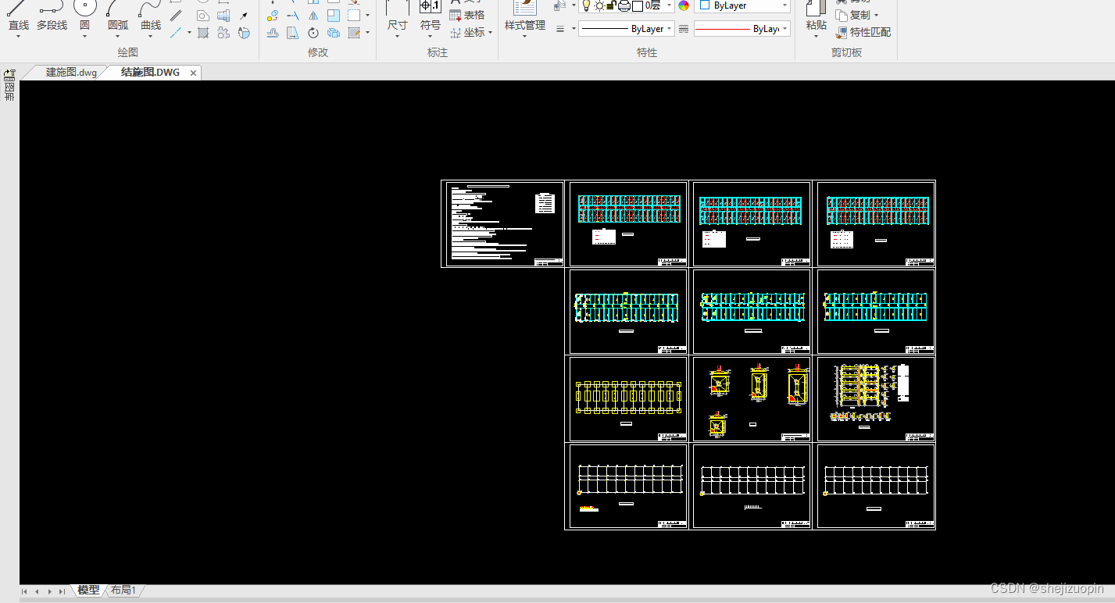Toggle layer on/off lightbulb icon
This screenshot has width=1115, height=603.
pos(586,5)
